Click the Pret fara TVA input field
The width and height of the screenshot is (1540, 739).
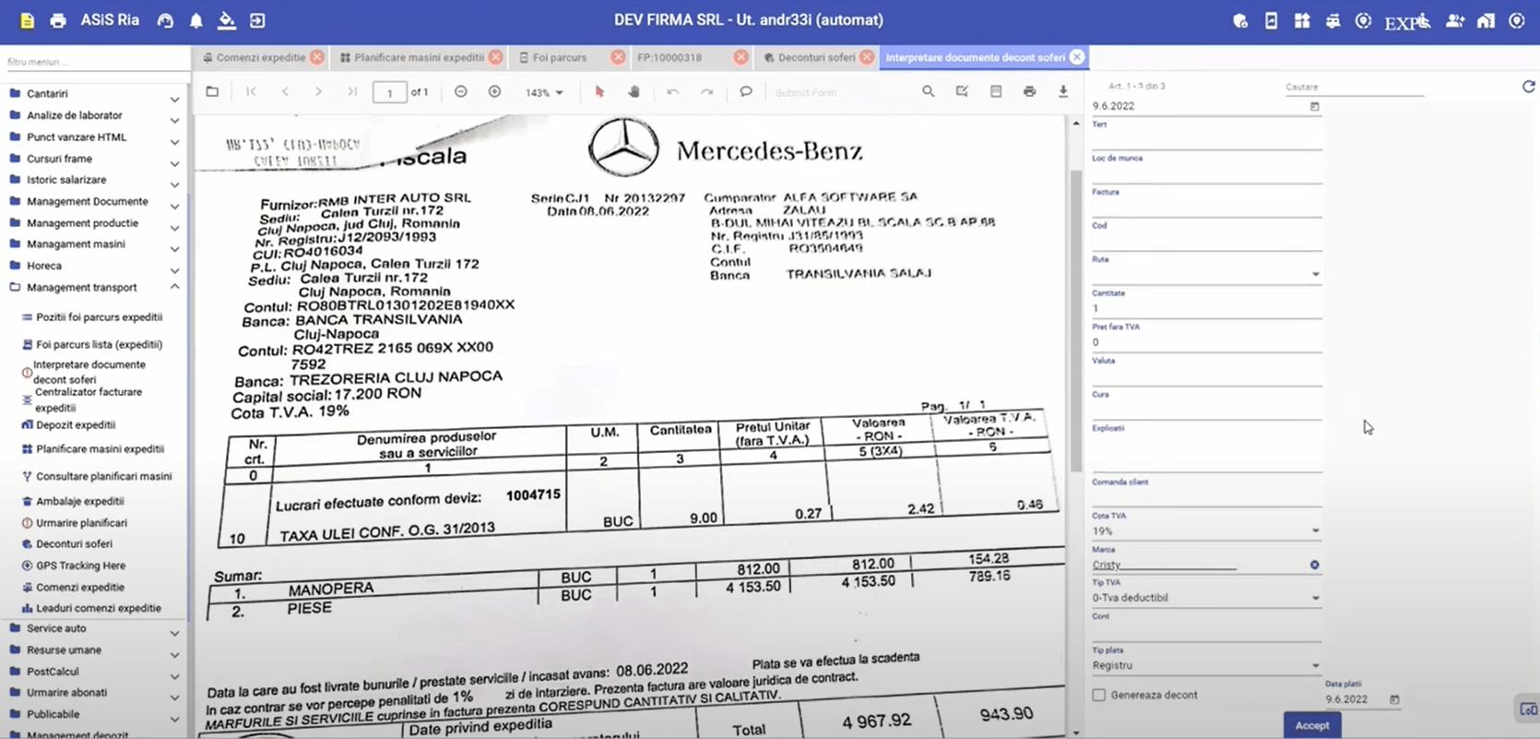pyautogui.click(x=1204, y=342)
